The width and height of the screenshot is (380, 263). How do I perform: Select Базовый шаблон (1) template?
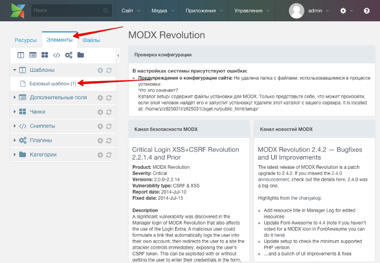(x=52, y=83)
